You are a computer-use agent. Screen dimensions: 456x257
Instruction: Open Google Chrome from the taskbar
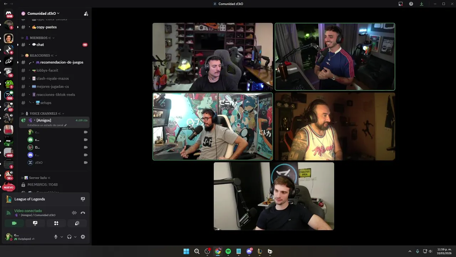point(218,251)
